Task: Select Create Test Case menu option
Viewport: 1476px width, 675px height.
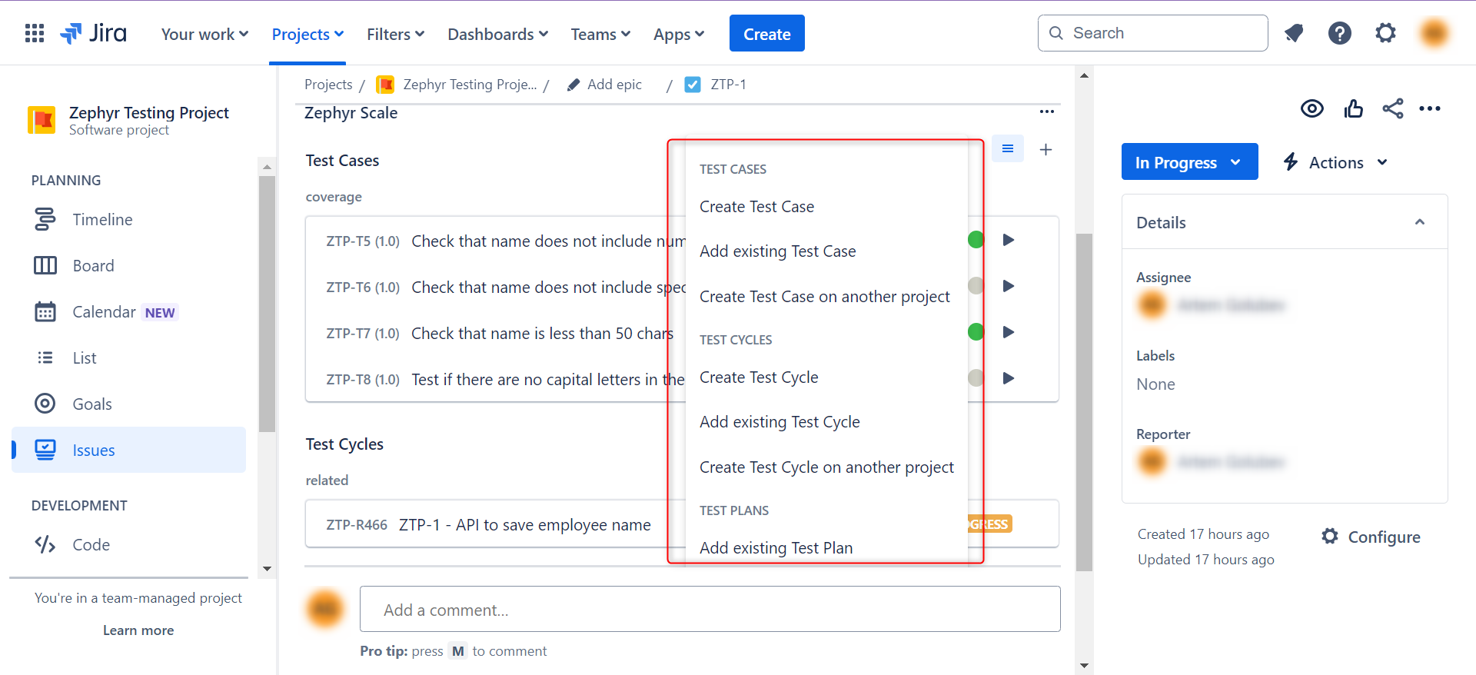Action: pyautogui.click(x=756, y=207)
